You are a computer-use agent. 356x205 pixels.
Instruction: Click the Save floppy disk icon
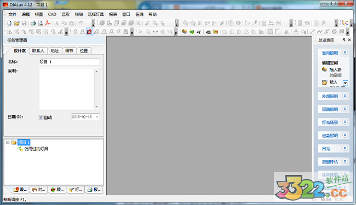[x=24, y=23]
